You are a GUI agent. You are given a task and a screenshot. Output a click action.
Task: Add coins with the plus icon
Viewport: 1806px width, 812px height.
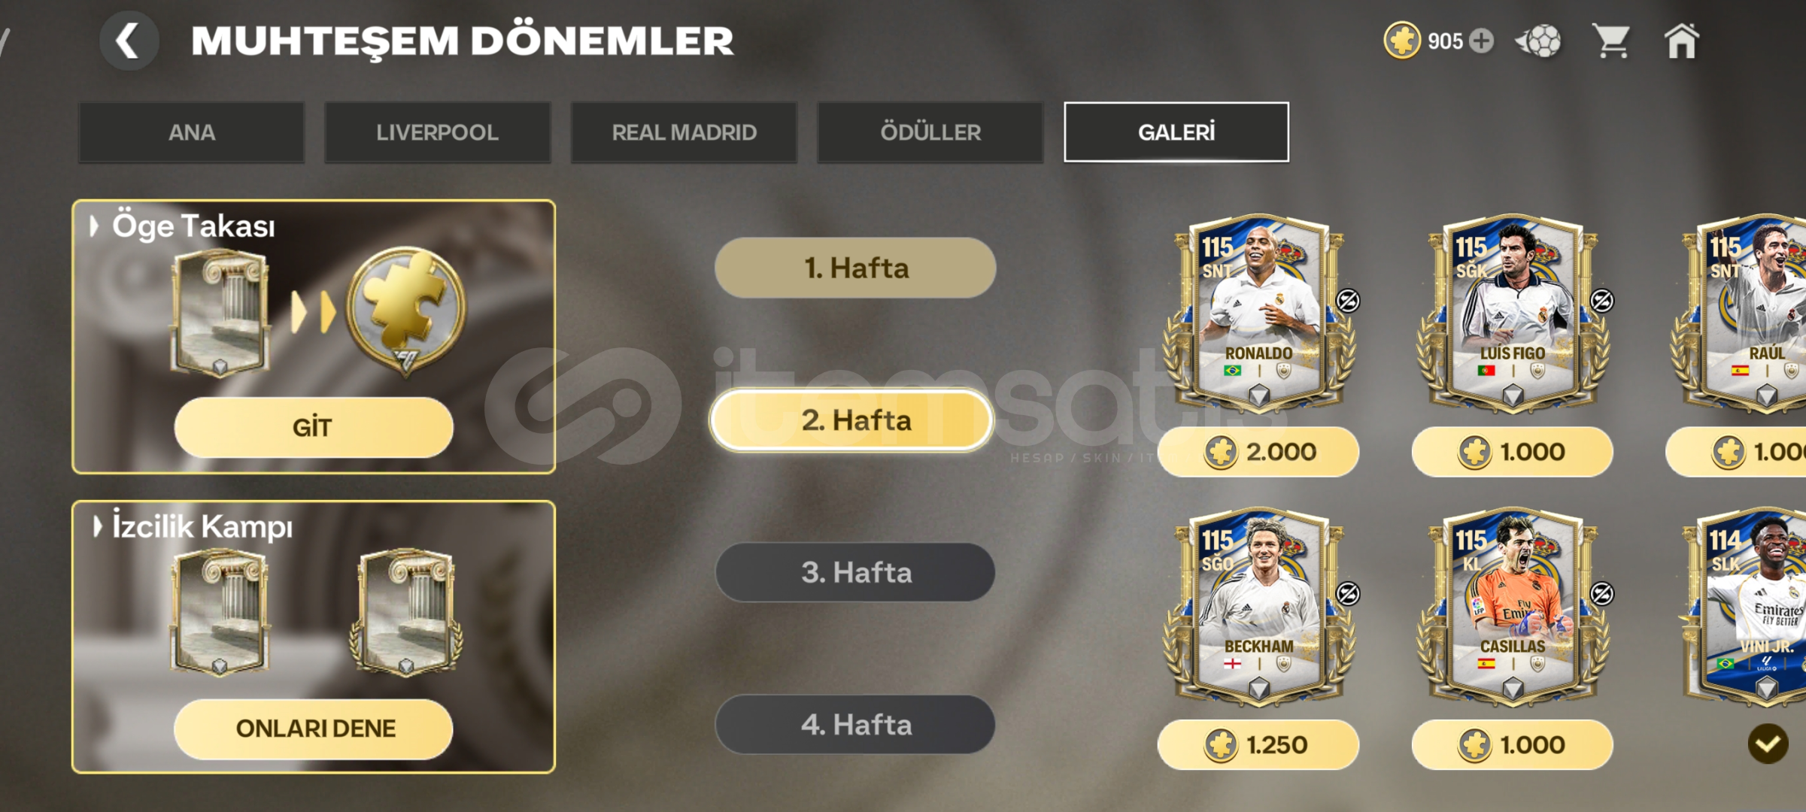click(1481, 41)
